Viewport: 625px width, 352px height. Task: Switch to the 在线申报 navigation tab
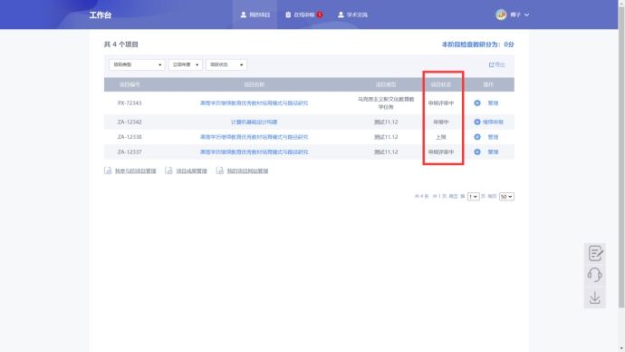tap(303, 15)
